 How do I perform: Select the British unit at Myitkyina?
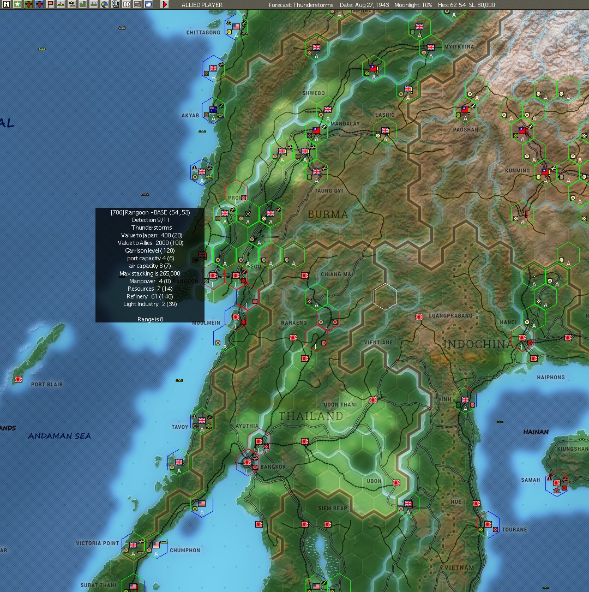point(430,47)
